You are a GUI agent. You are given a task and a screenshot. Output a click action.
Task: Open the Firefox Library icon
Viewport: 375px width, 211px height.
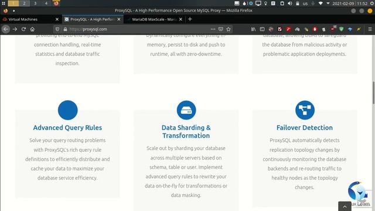pyautogui.click(x=253, y=29)
